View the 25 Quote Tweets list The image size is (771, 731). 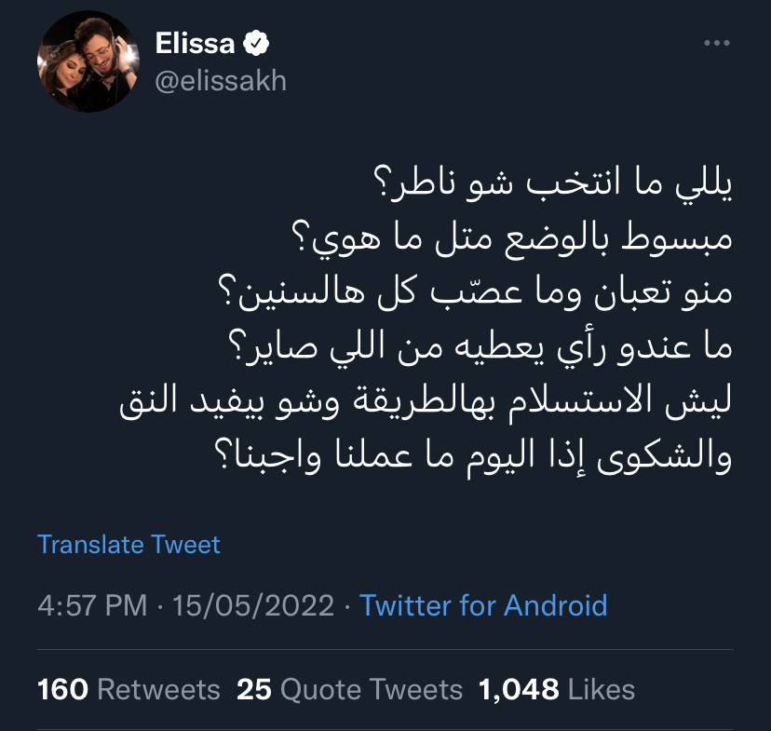point(349,689)
